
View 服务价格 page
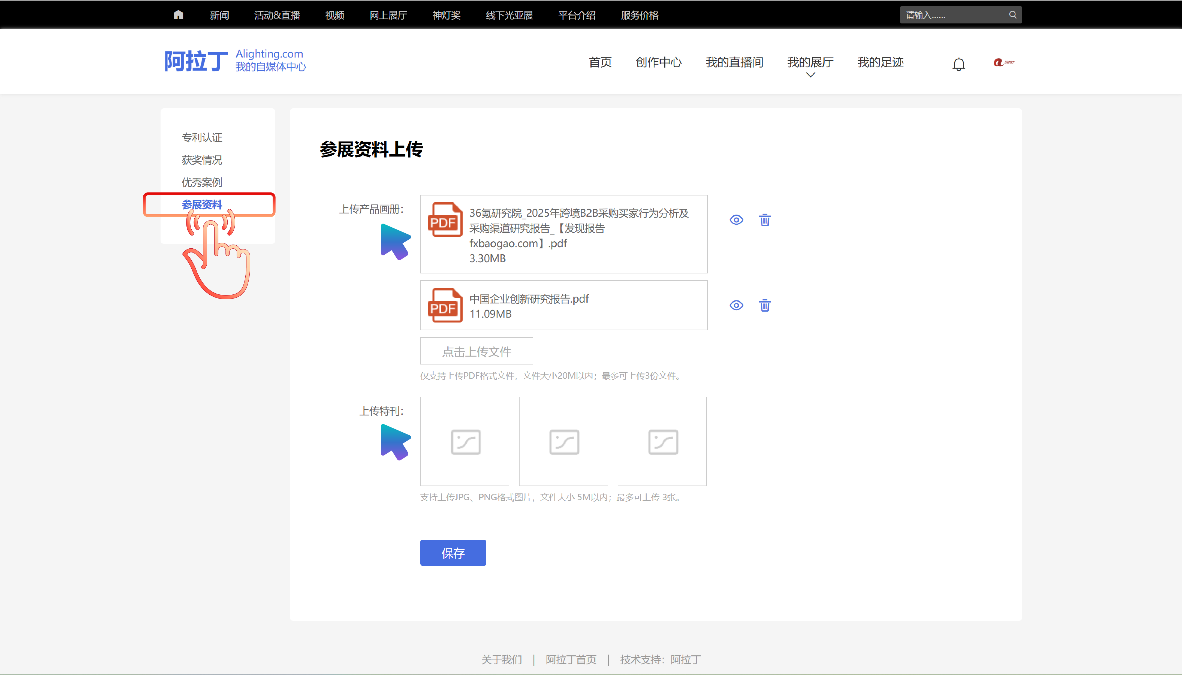(640, 15)
